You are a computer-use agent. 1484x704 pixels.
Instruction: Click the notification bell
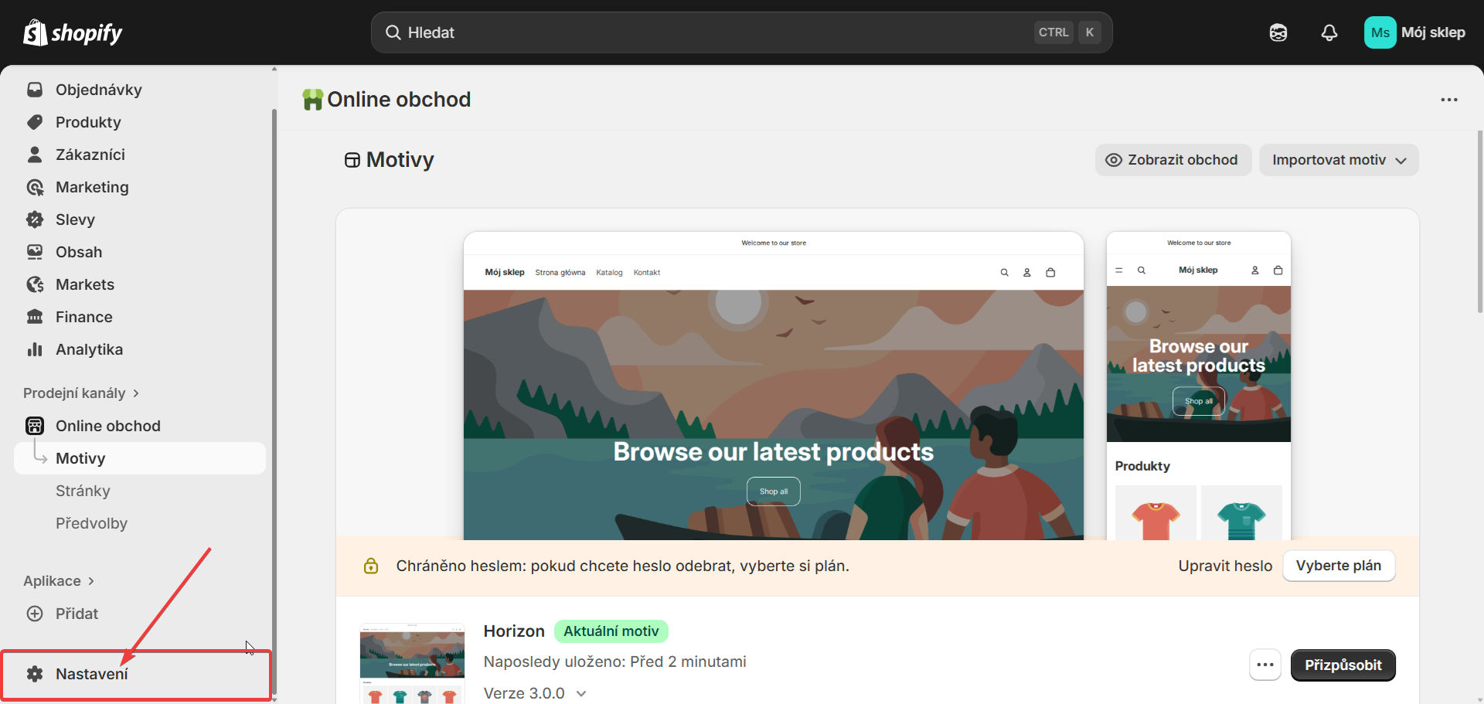pyautogui.click(x=1329, y=32)
